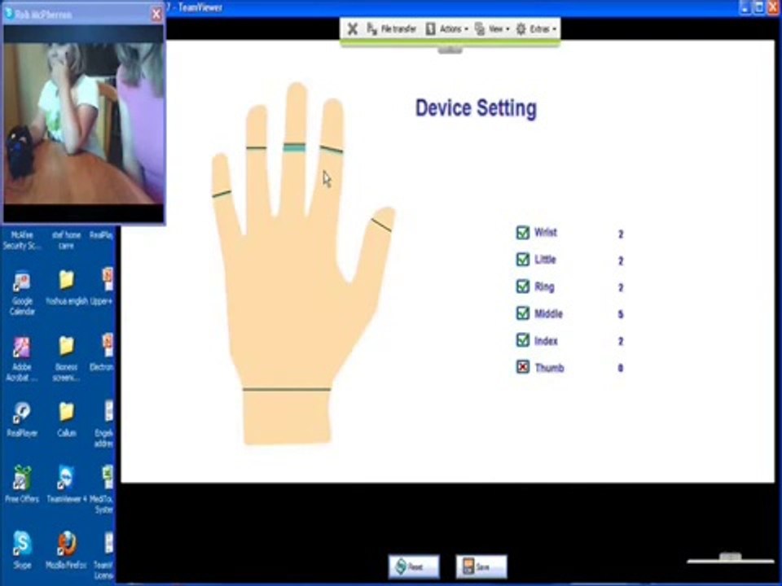This screenshot has width=782, height=586.
Task: Select the index finger sensor line
Action: point(332,150)
